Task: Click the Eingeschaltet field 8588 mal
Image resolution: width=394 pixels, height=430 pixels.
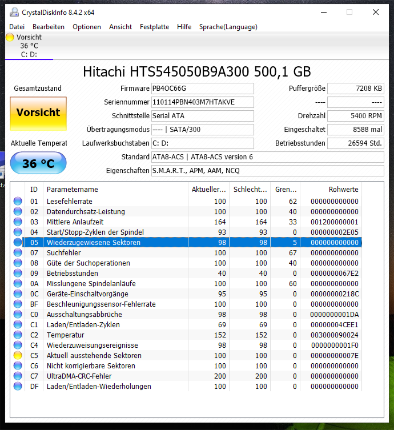Action: pos(356,130)
